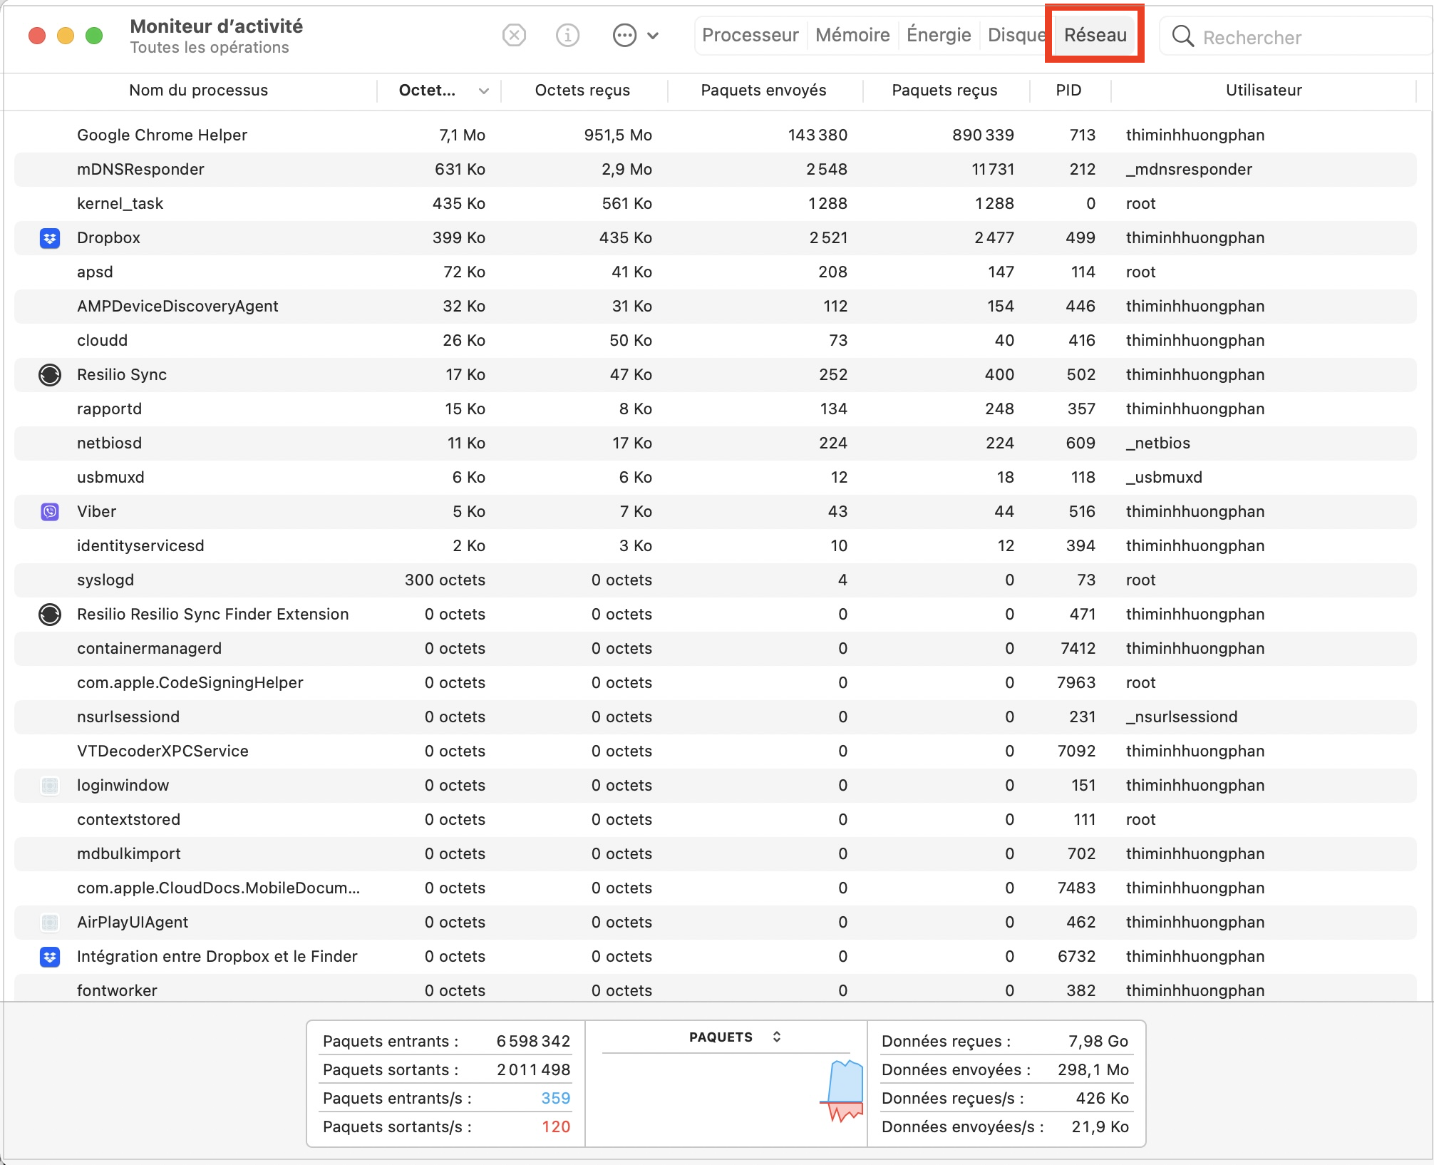Select the fontworker process row
The width and height of the screenshot is (1434, 1165).
(715, 990)
